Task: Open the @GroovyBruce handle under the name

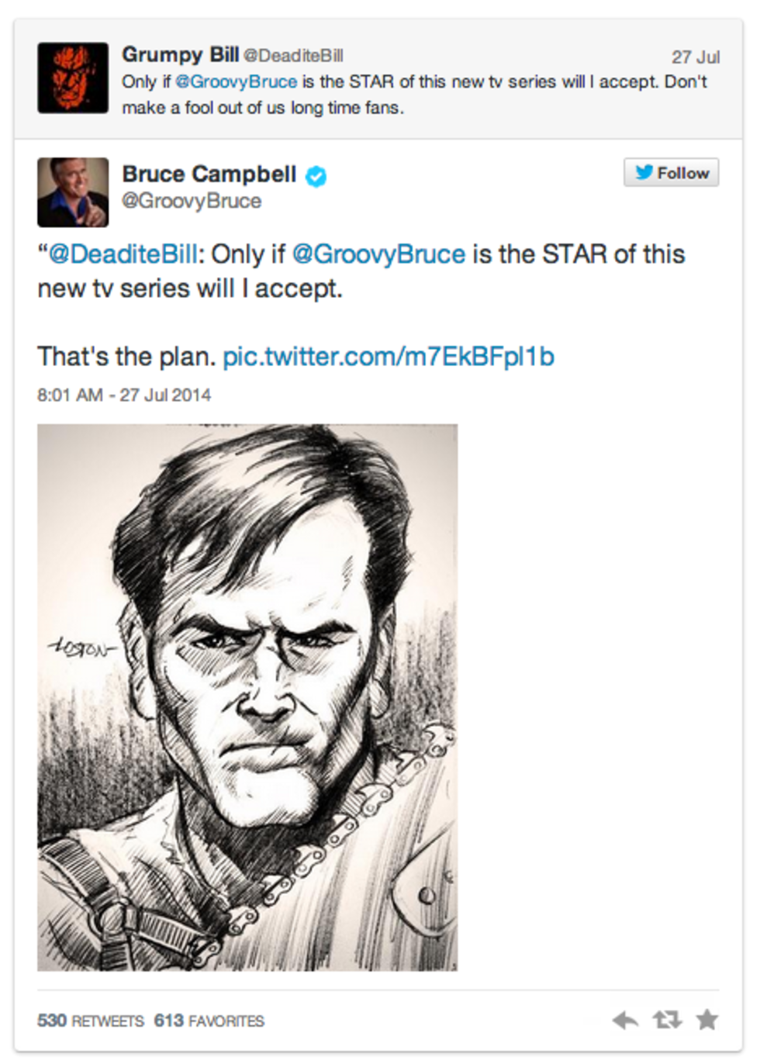Action: pyautogui.click(x=192, y=201)
